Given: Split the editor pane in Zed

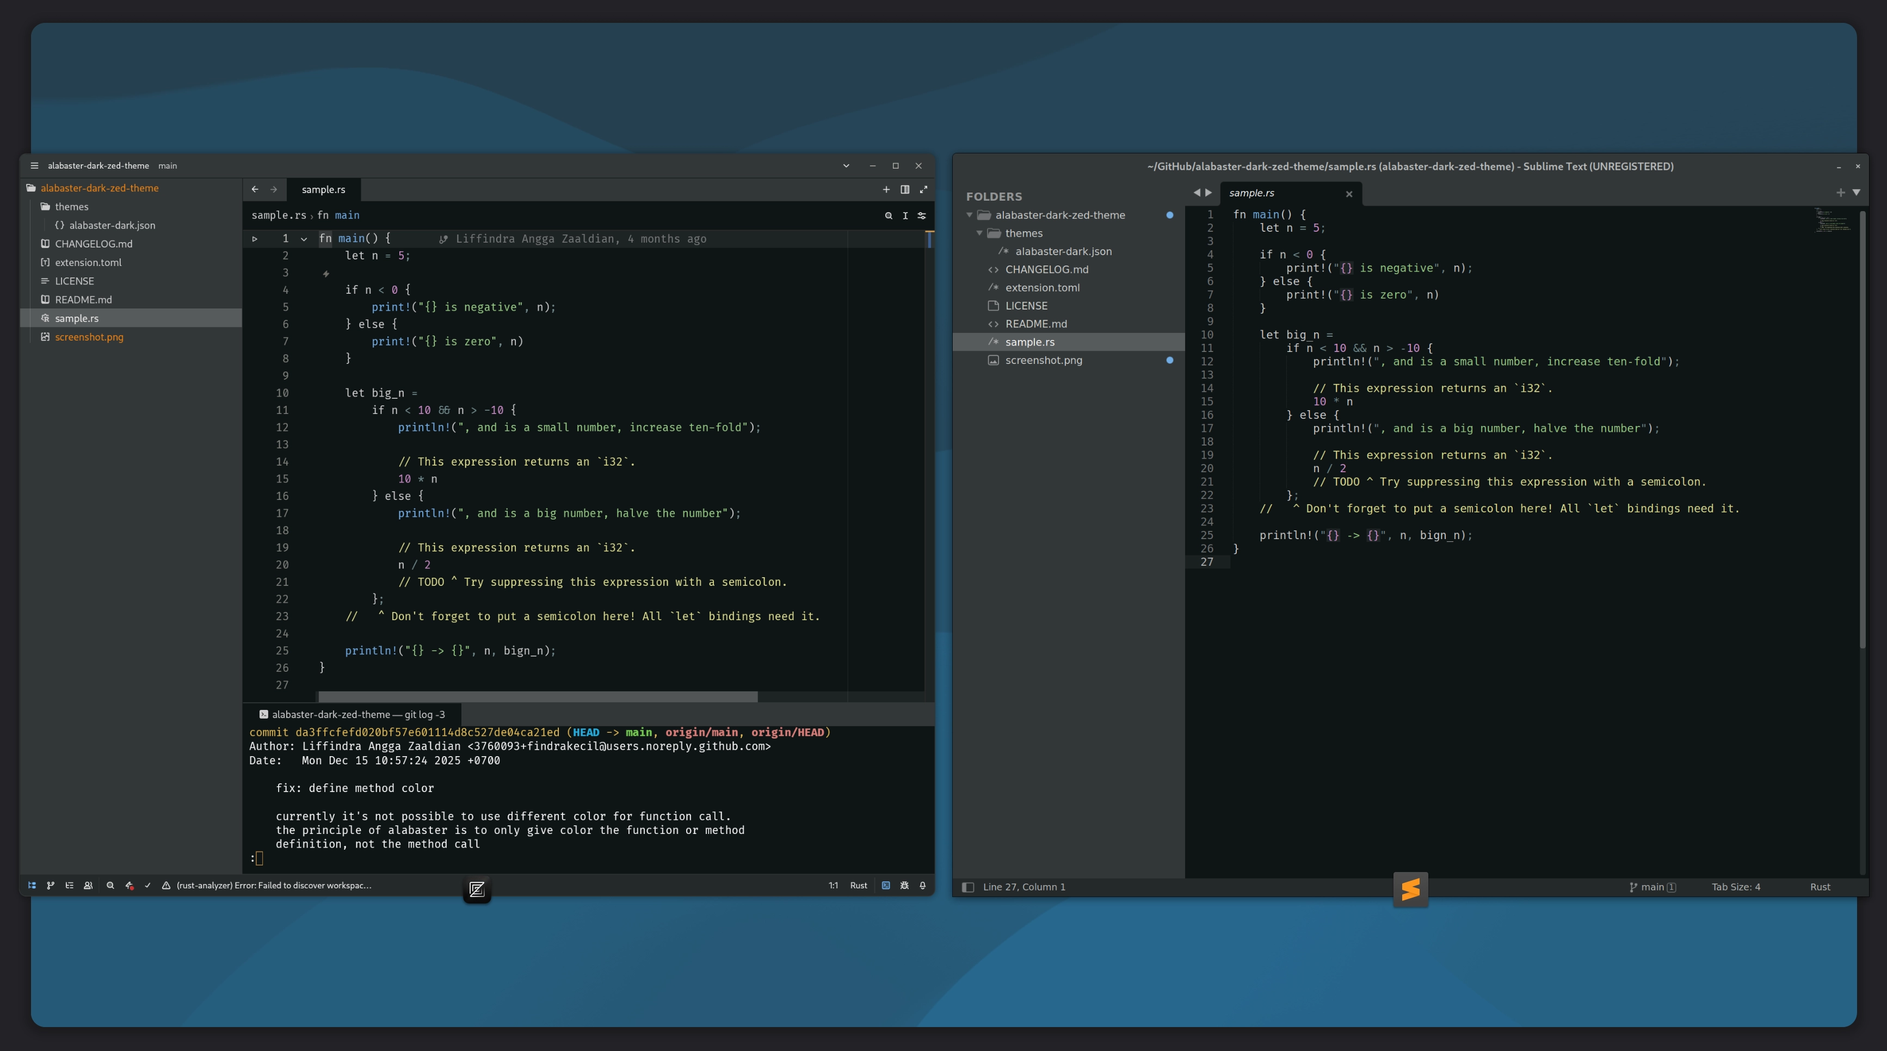Looking at the screenshot, I should pyautogui.click(x=905, y=190).
